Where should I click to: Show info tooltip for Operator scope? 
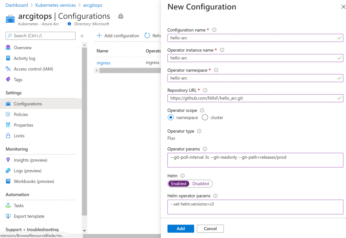pos(202,110)
